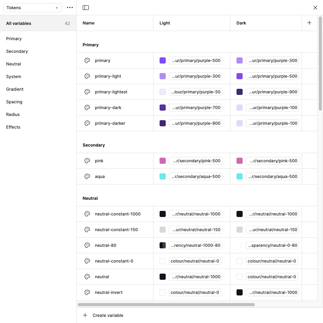The width and height of the screenshot is (323, 323).
Task: Open the Gradient group in sidebar
Action: point(15,89)
